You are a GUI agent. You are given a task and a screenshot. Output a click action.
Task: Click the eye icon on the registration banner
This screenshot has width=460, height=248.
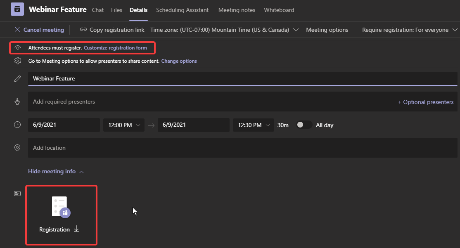[17, 47]
